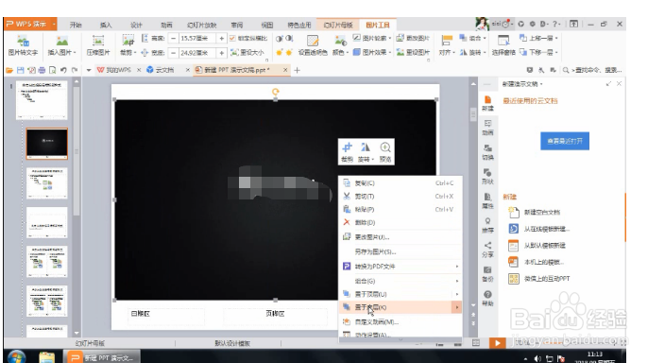The width and height of the screenshot is (665, 363).
Task: Click the height field showing 15.57厘米
Action: 197,39
